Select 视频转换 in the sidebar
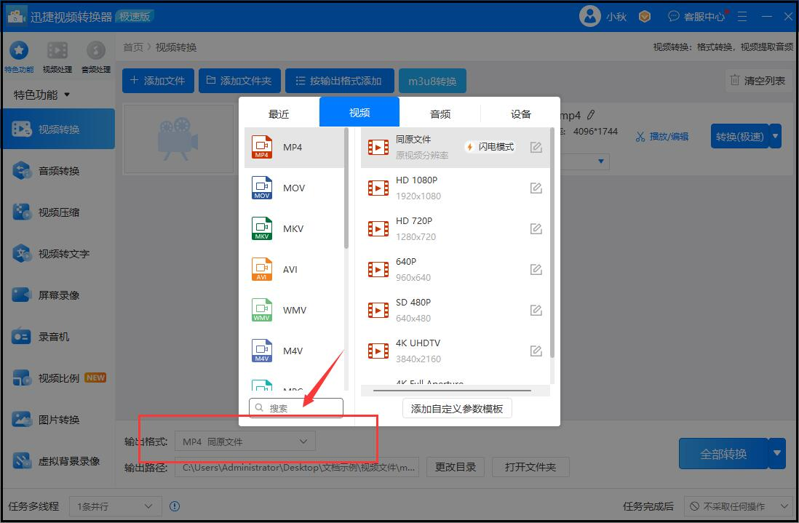 (58, 129)
